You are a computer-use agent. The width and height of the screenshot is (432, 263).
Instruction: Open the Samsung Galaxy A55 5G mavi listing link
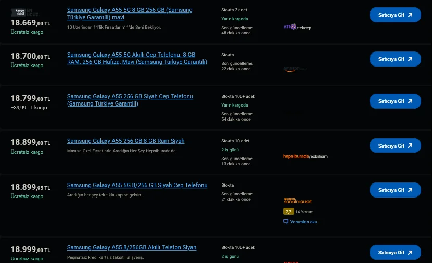point(130,14)
